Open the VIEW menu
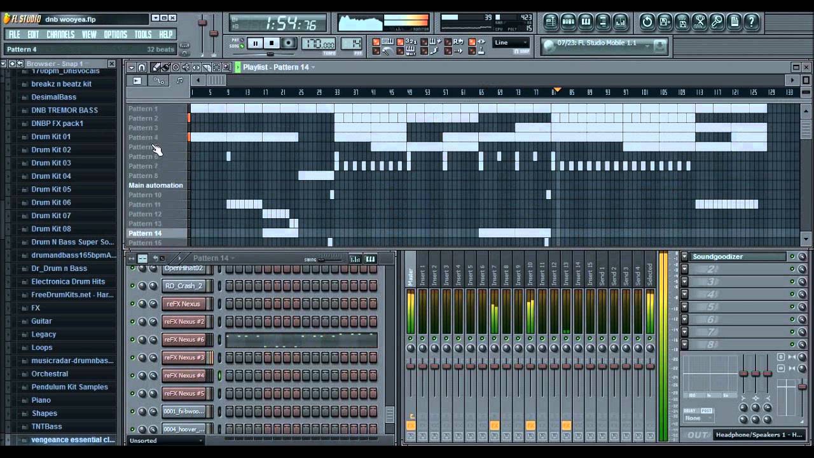 coord(89,34)
